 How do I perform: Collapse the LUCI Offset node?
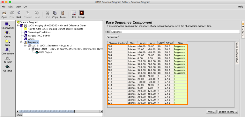(x=29, y=49)
